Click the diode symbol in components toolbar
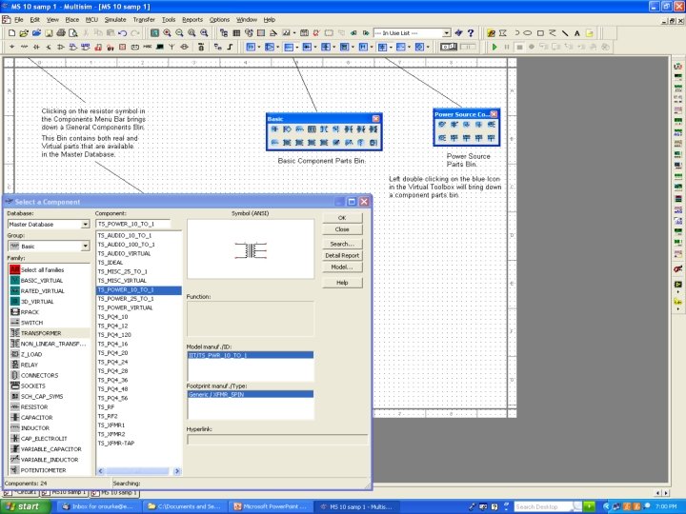 (36, 47)
